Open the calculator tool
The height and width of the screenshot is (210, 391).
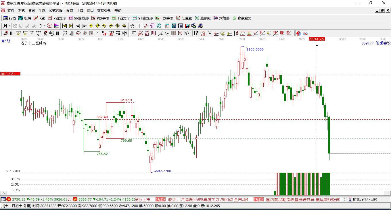click(x=174, y=26)
